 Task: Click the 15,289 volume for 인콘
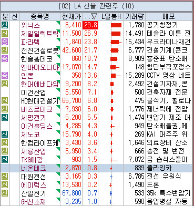tap(135, 76)
